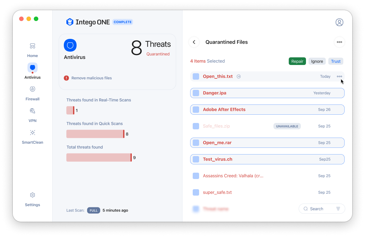Screen dimensions: 365x237
Task: Open Quarantined Files more options menu
Action: (339, 42)
